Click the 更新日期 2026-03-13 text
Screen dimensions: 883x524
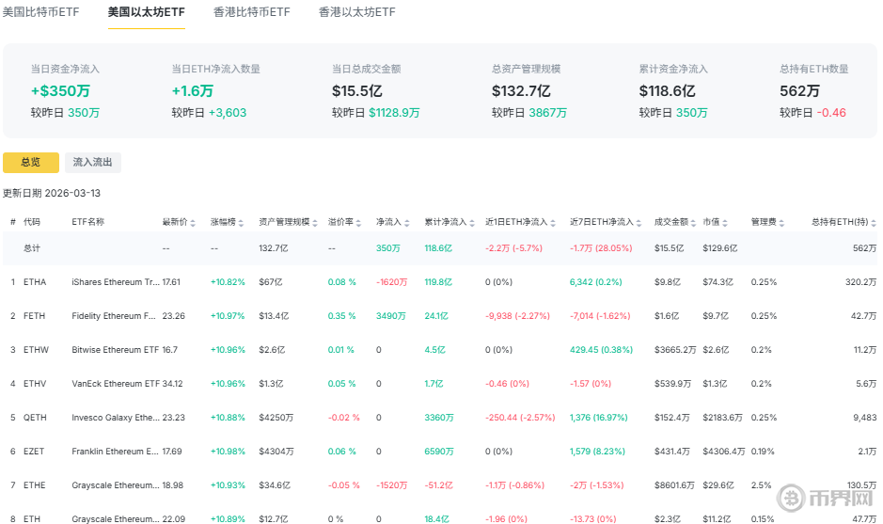pos(52,193)
